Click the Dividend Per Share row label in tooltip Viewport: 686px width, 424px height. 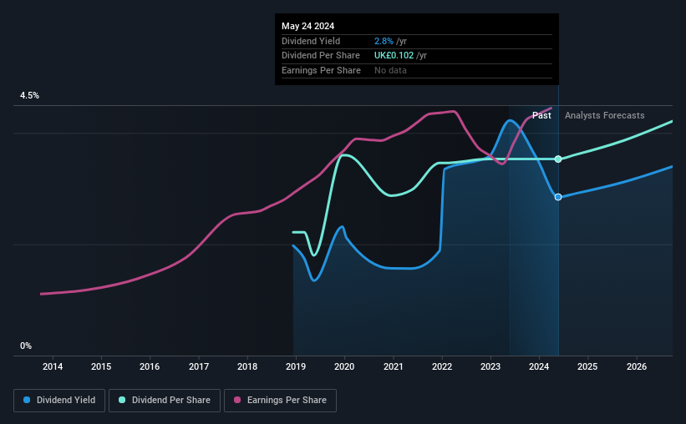[321, 56]
